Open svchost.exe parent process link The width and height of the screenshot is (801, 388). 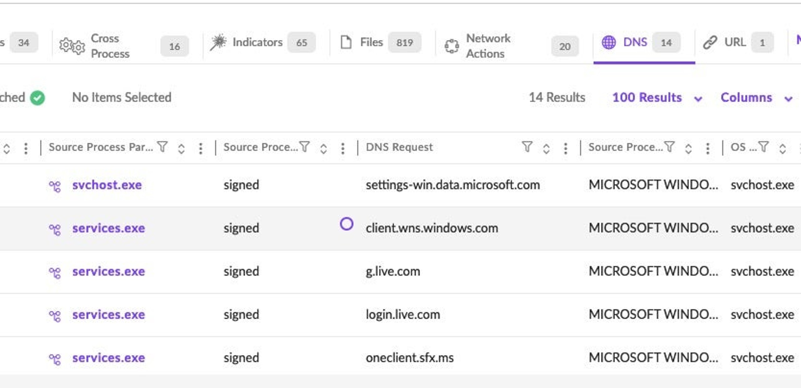pos(107,185)
